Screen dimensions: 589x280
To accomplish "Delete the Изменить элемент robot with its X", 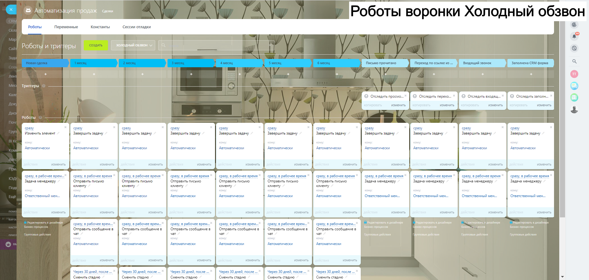I will (65, 127).
